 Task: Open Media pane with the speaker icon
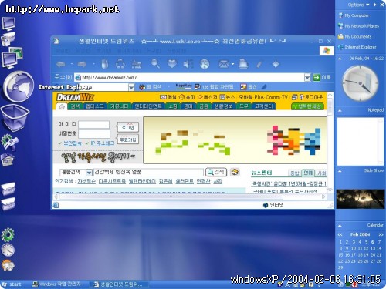(188, 64)
